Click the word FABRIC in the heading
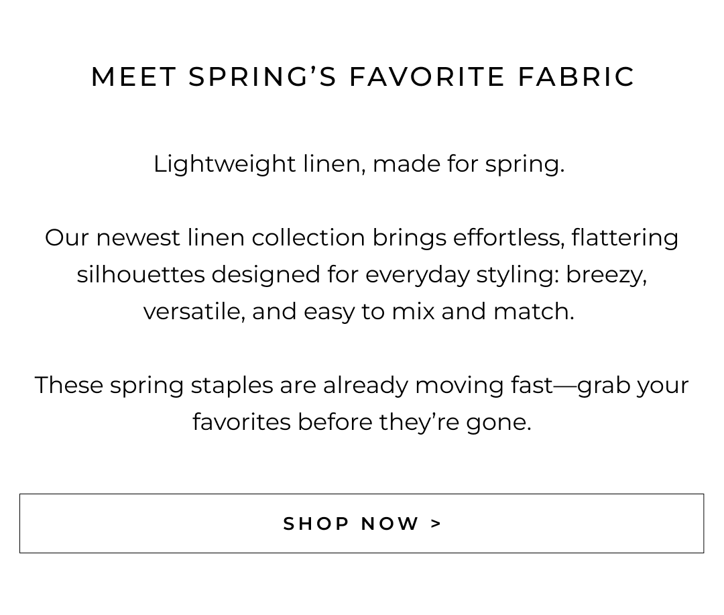Image resolution: width=724 pixels, height=615 pixels. tap(576, 77)
